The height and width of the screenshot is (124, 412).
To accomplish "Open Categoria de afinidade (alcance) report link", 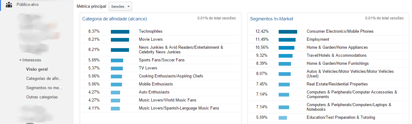I will coord(115,19).
